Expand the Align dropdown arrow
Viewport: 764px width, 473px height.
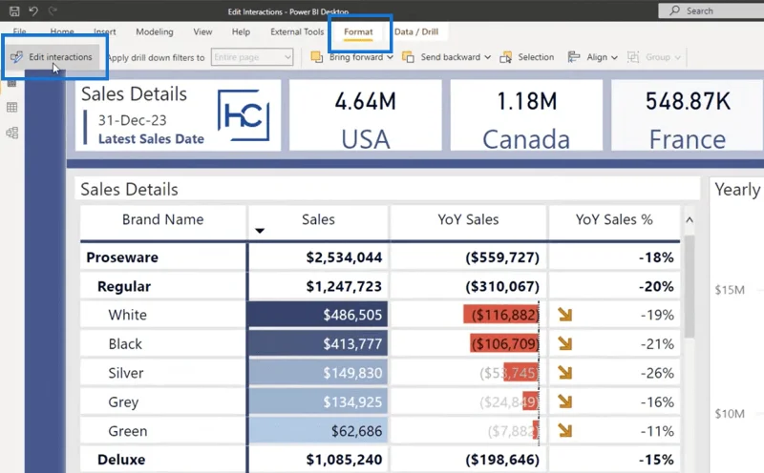(614, 57)
